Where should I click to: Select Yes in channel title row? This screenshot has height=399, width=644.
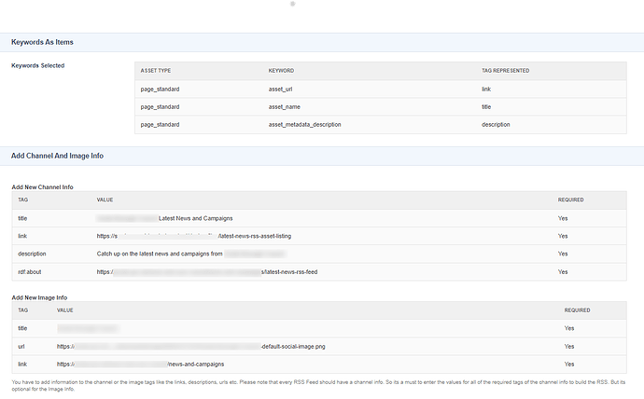[563, 218]
